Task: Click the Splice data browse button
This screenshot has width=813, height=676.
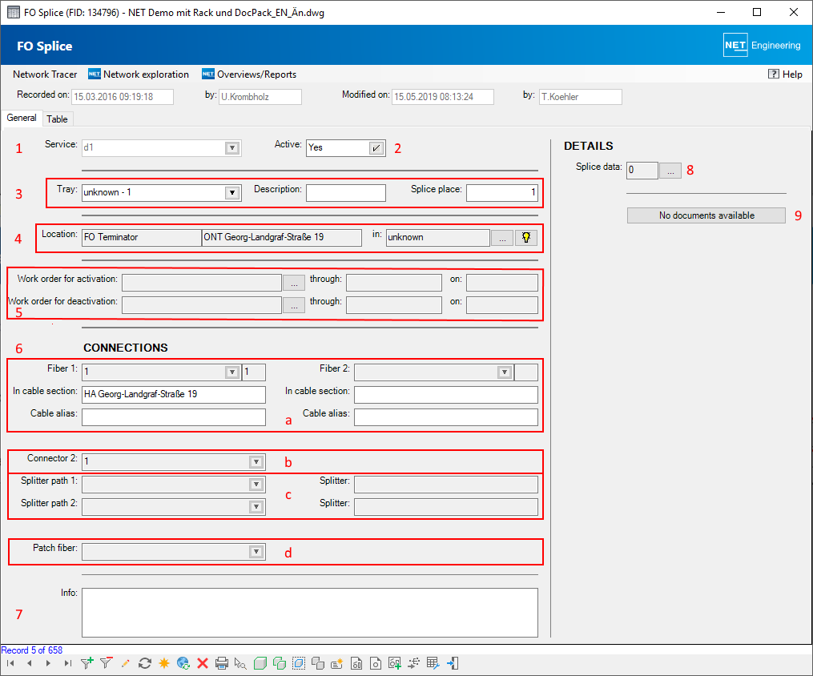Action: 670,171
